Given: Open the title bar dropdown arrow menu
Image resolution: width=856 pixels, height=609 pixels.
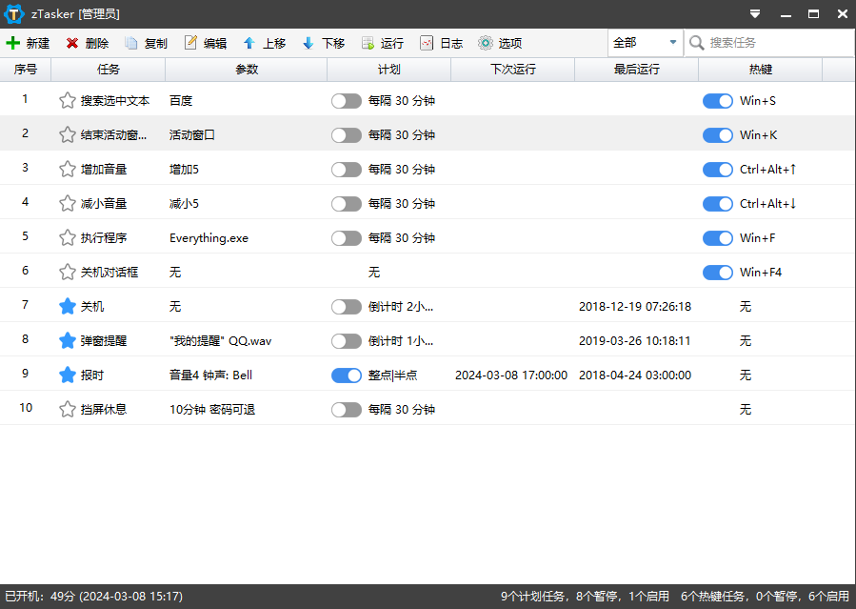Looking at the screenshot, I should click(x=755, y=13).
